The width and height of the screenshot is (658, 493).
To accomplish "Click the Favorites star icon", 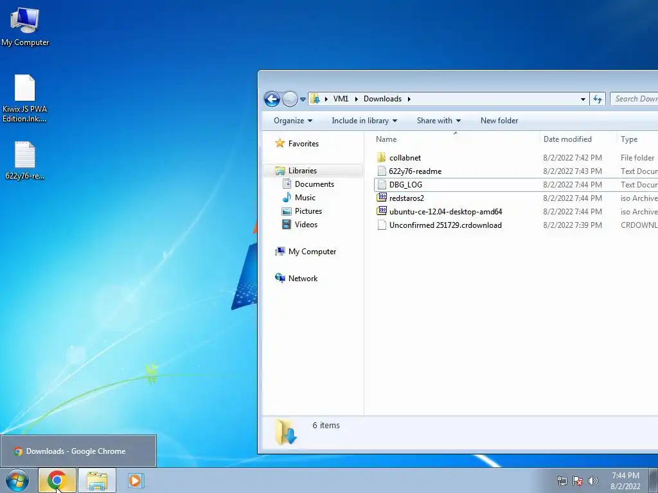I will pyautogui.click(x=280, y=143).
